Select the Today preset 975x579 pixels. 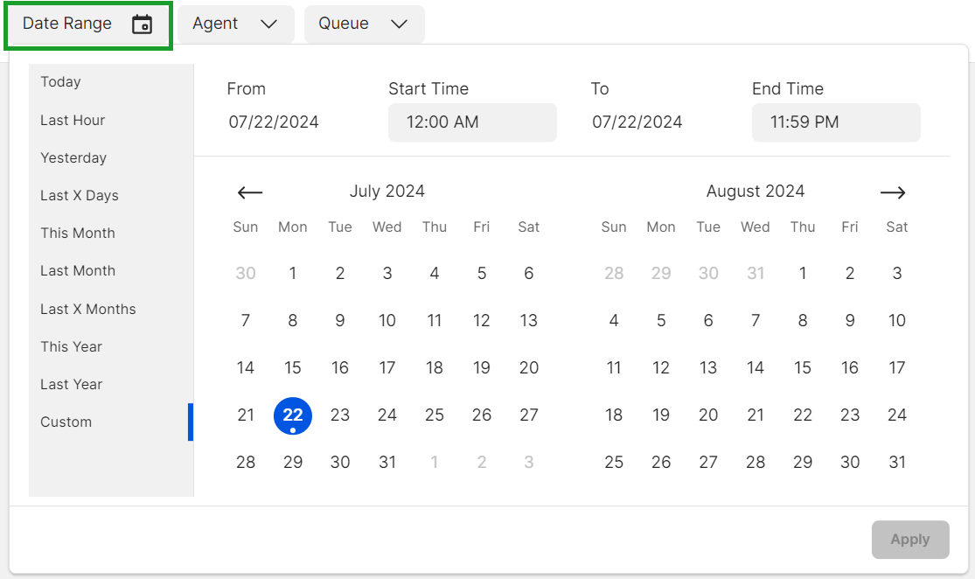click(60, 82)
